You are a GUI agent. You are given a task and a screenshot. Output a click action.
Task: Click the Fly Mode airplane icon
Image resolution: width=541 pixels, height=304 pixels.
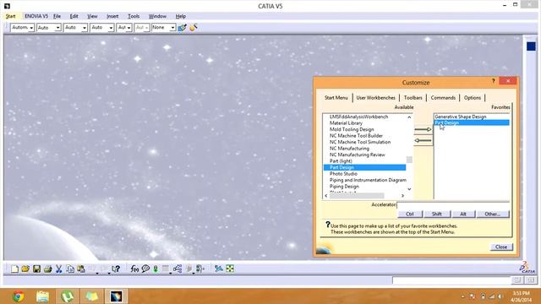218,269
